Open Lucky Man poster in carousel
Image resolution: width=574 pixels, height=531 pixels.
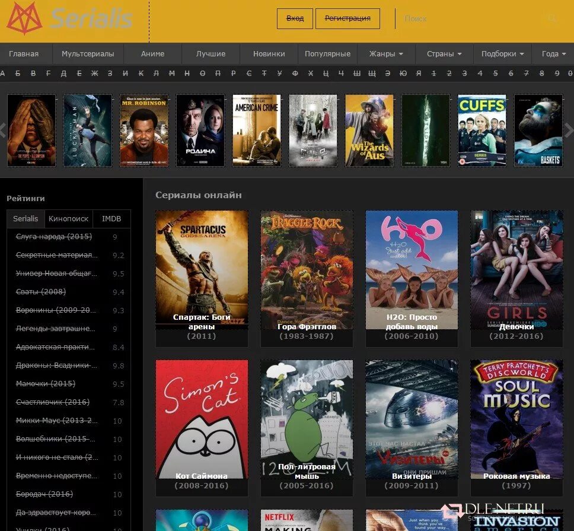pos(88,131)
